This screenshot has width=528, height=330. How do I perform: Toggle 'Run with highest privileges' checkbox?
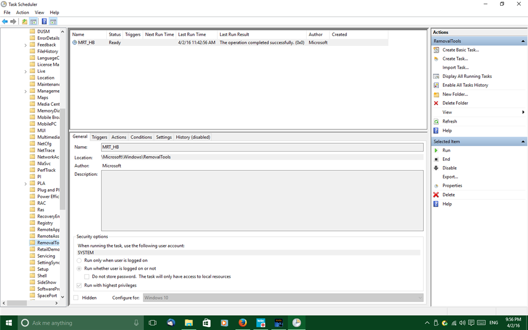tap(79, 286)
